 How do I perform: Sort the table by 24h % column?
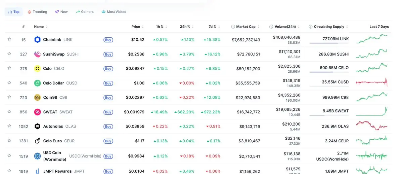tap(187, 27)
